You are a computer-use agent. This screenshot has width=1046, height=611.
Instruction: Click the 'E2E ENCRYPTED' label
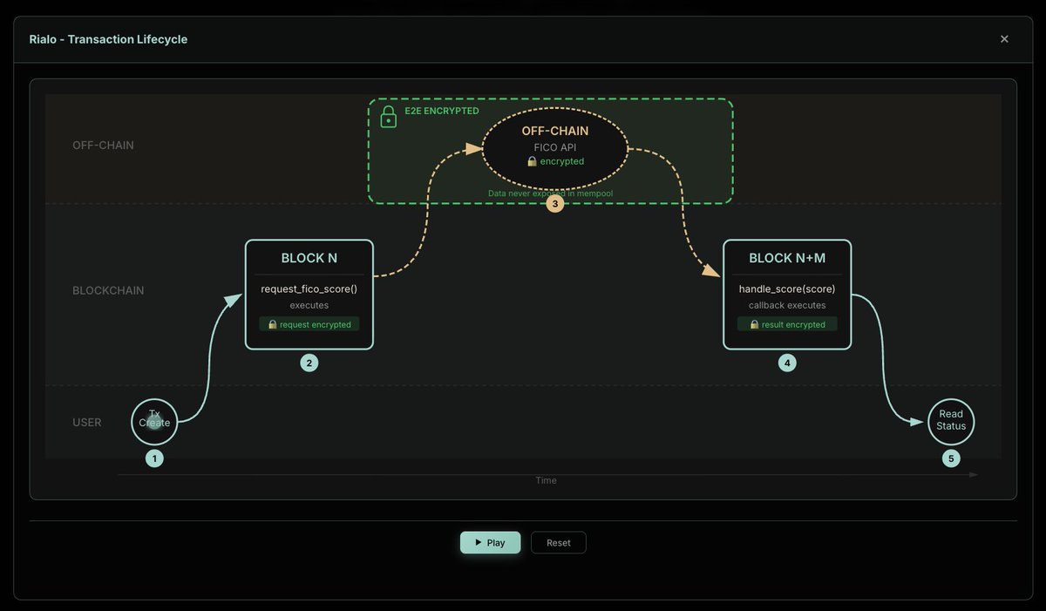point(442,112)
